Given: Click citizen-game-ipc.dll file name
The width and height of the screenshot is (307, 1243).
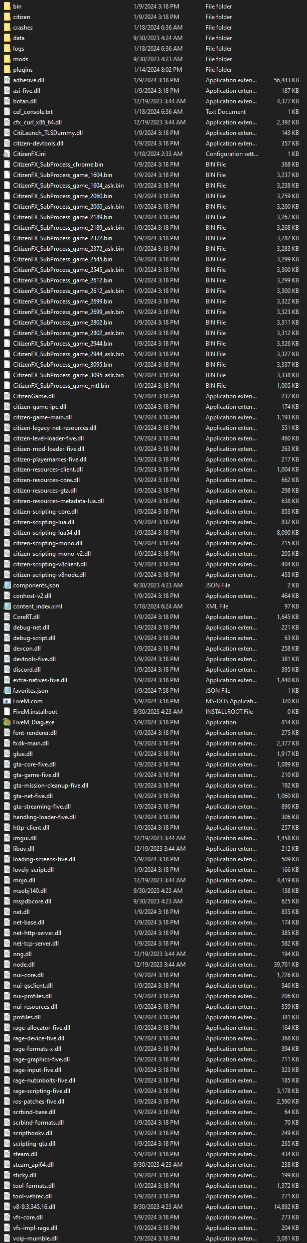Looking at the screenshot, I should pos(40,406).
